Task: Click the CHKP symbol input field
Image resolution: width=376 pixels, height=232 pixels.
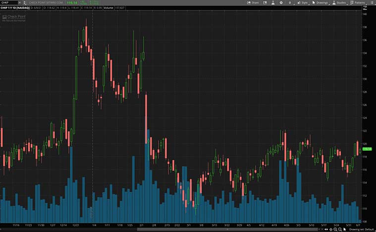Action: point(9,2)
